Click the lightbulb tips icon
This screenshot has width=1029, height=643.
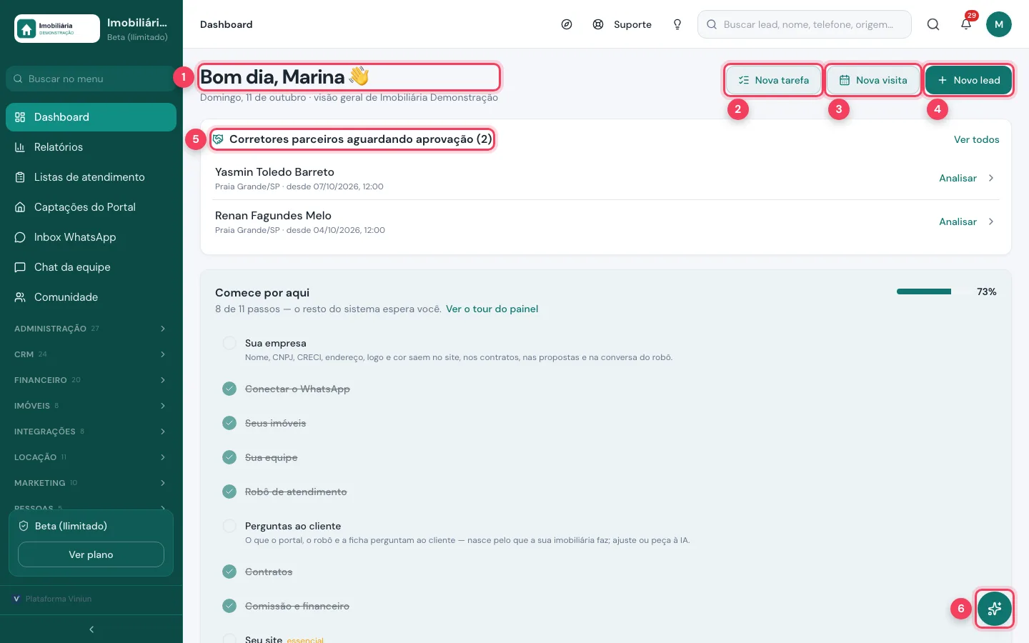pyautogui.click(x=677, y=24)
